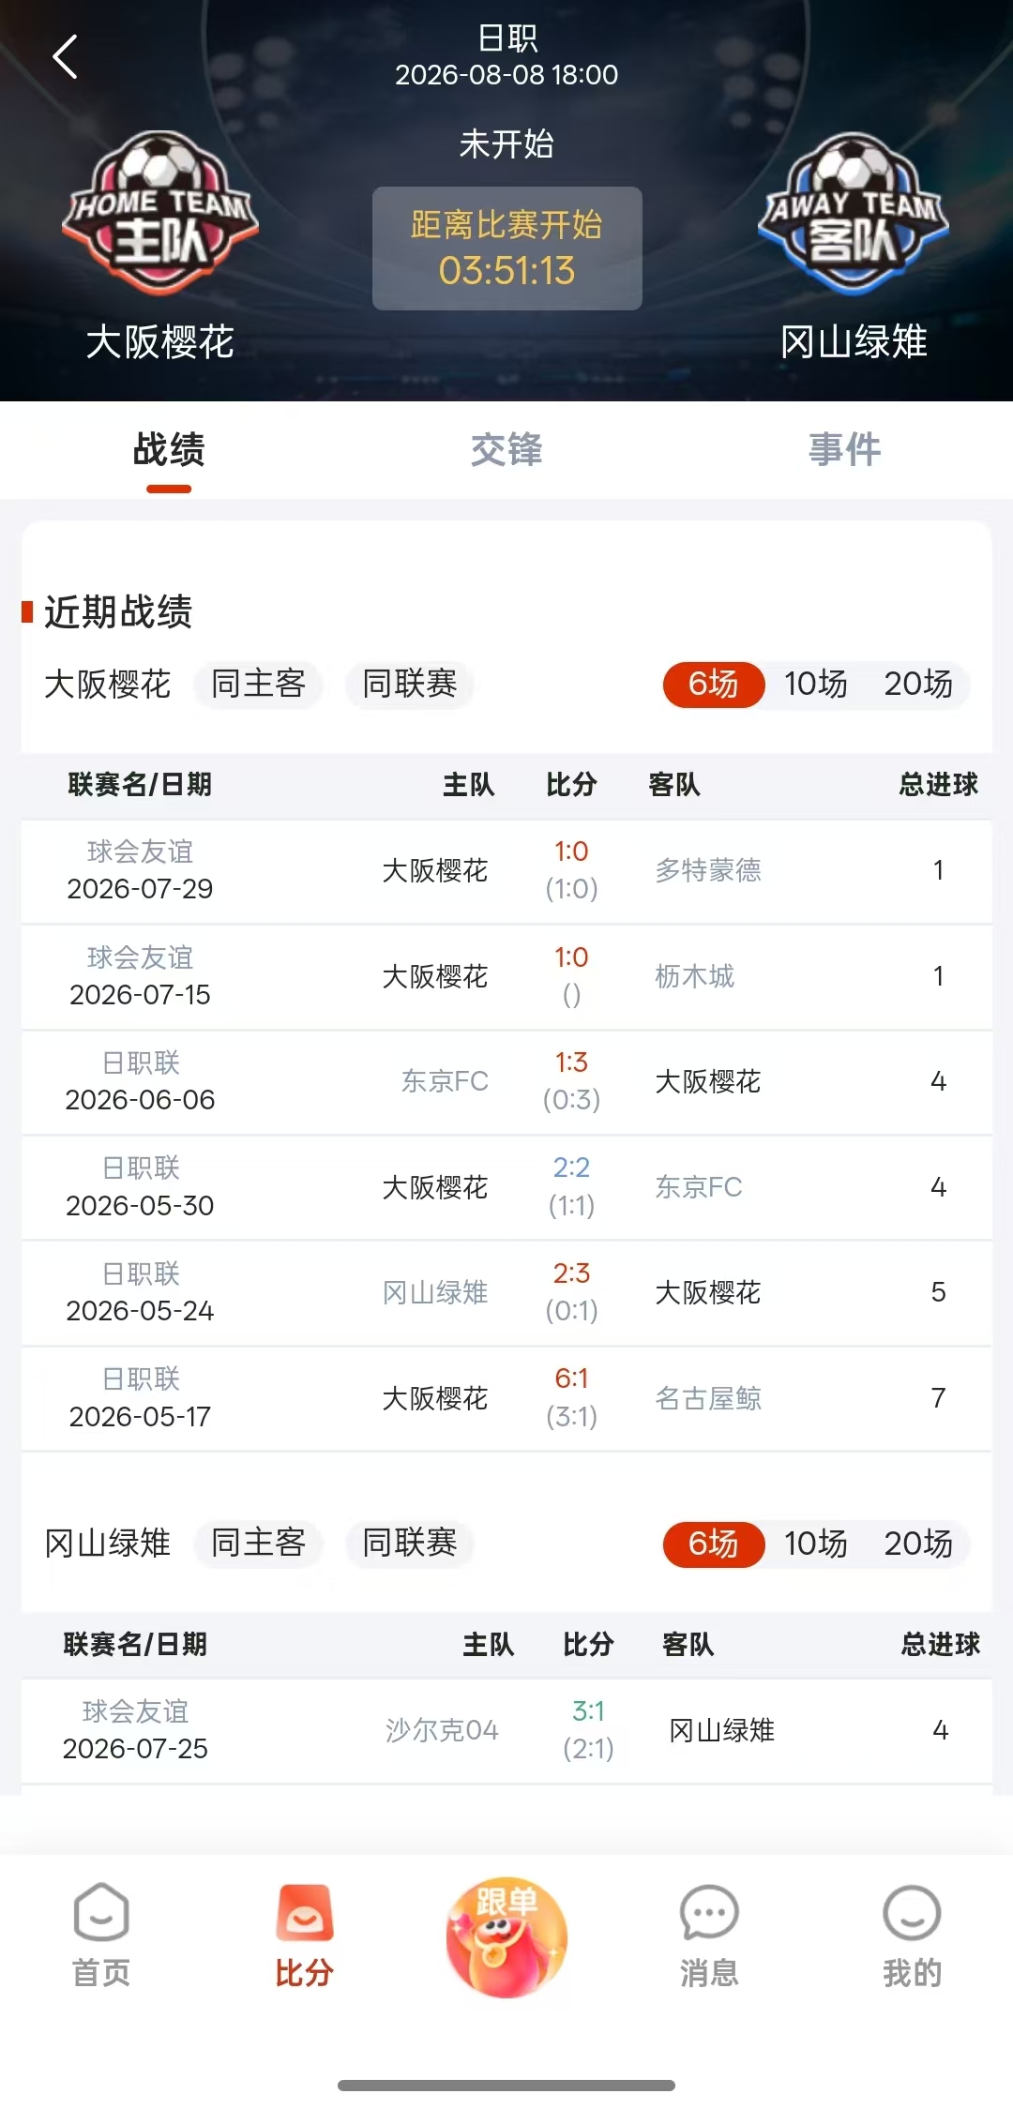Image resolution: width=1013 pixels, height=2109 pixels.
Task: Tap the Home Team badge logo
Action: pyautogui.click(x=160, y=214)
